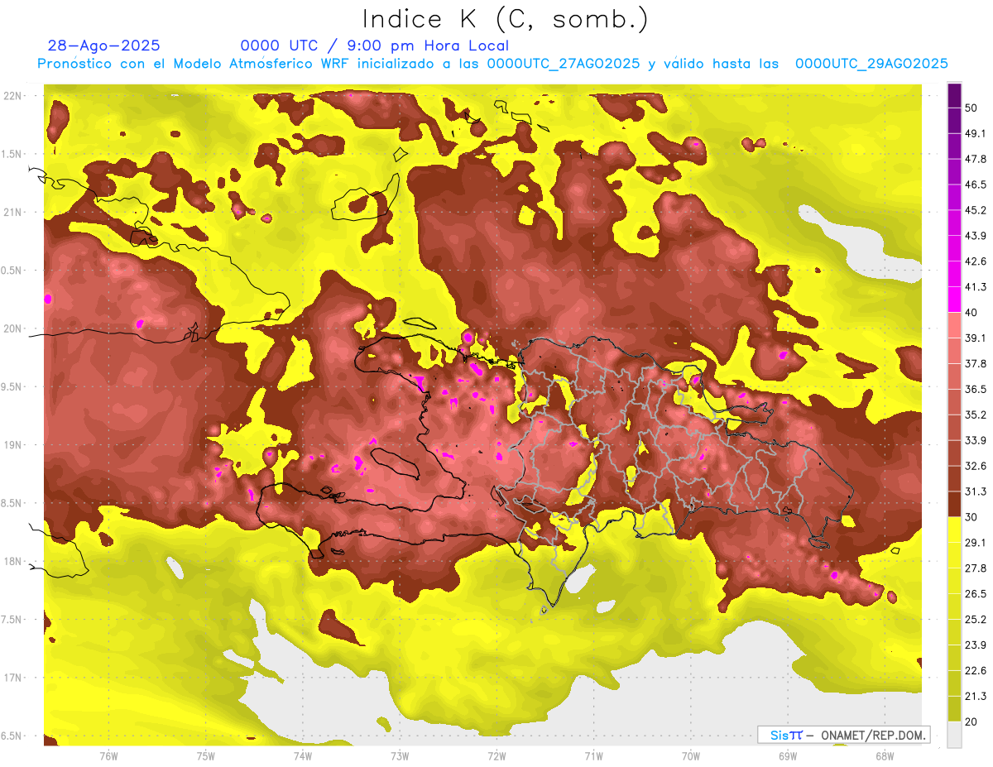
Task: Click the longitude axis label "74W"
Action: [x=303, y=756]
